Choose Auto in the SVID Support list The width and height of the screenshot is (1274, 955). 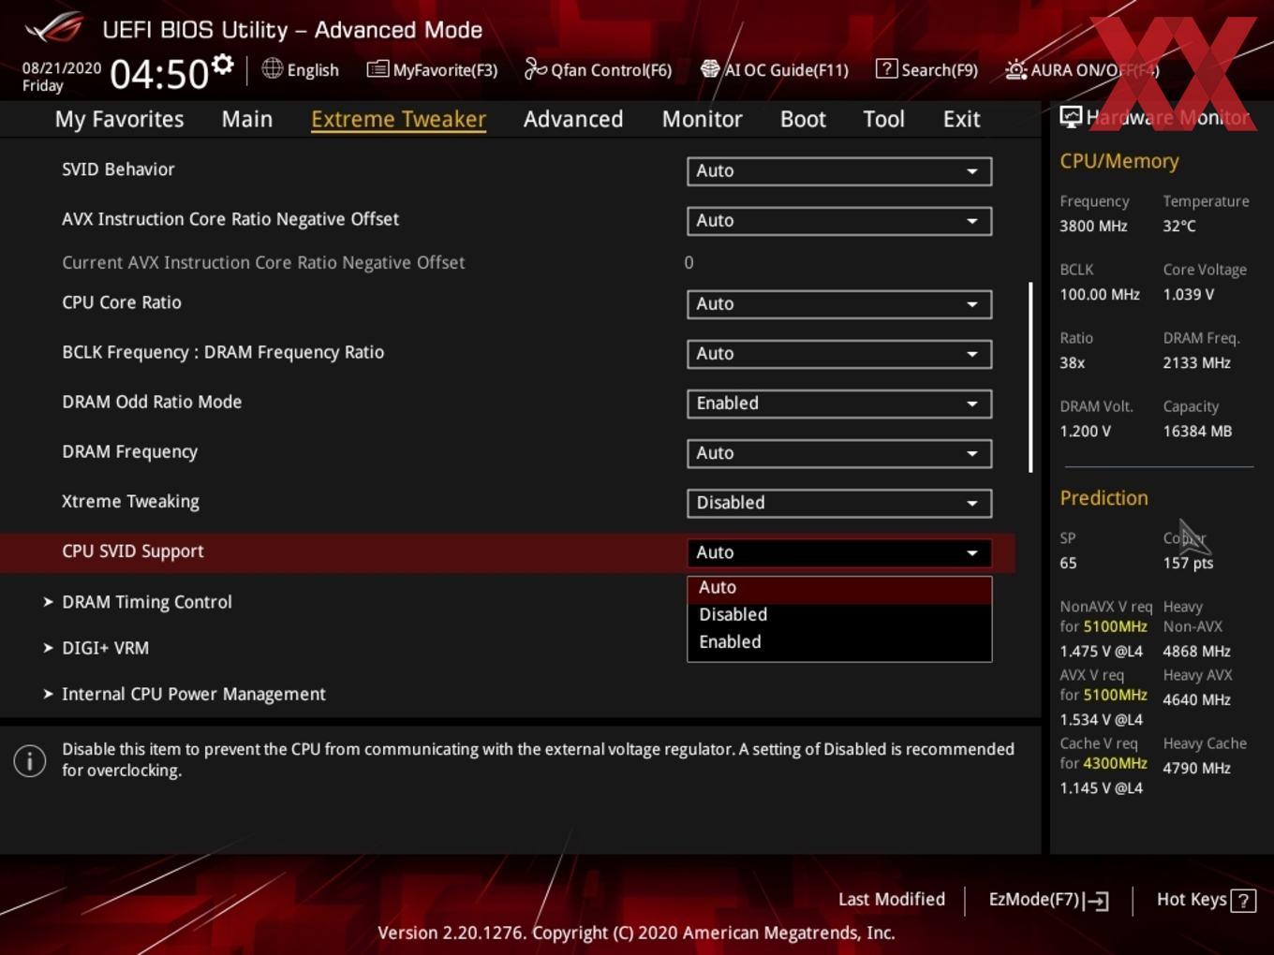tap(839, 588)
